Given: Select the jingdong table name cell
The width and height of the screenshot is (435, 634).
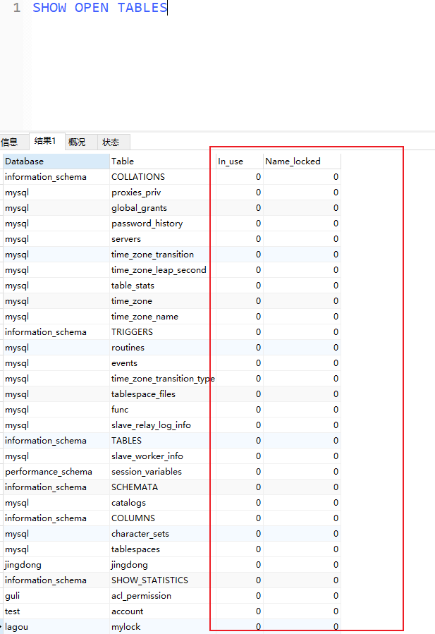Looking at the screenshot, I should 163,565.
